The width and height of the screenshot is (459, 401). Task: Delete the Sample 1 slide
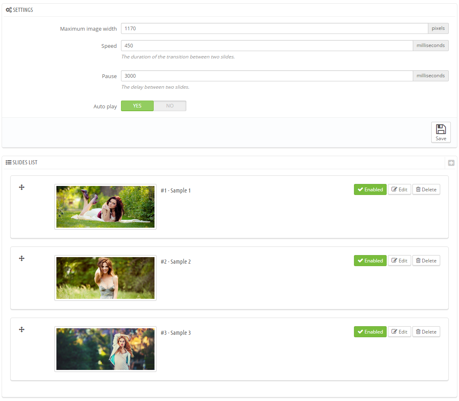click(426, 190)
